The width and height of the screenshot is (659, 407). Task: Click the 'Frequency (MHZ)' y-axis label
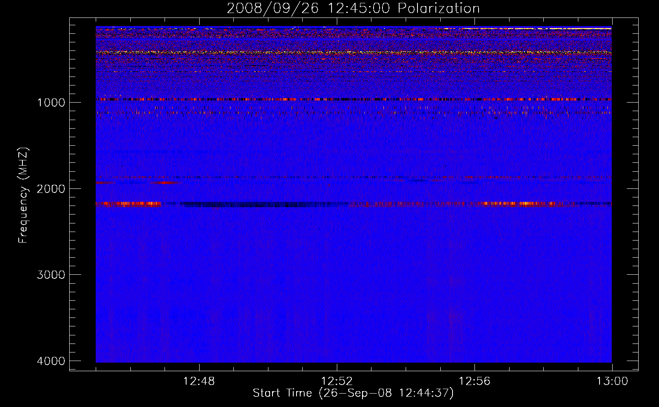23,195
